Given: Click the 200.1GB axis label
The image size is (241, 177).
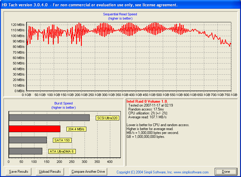Looking at the screenshot, I should [x=81, y=95].
